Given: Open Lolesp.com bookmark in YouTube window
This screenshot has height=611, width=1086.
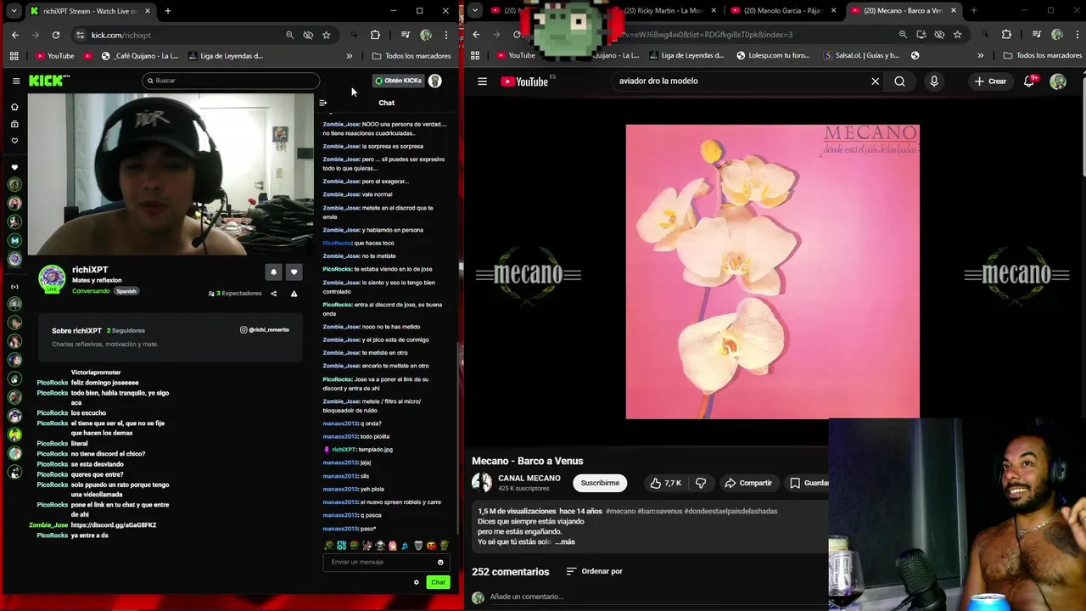Looking at the screenshot, I should coord(773,56).
